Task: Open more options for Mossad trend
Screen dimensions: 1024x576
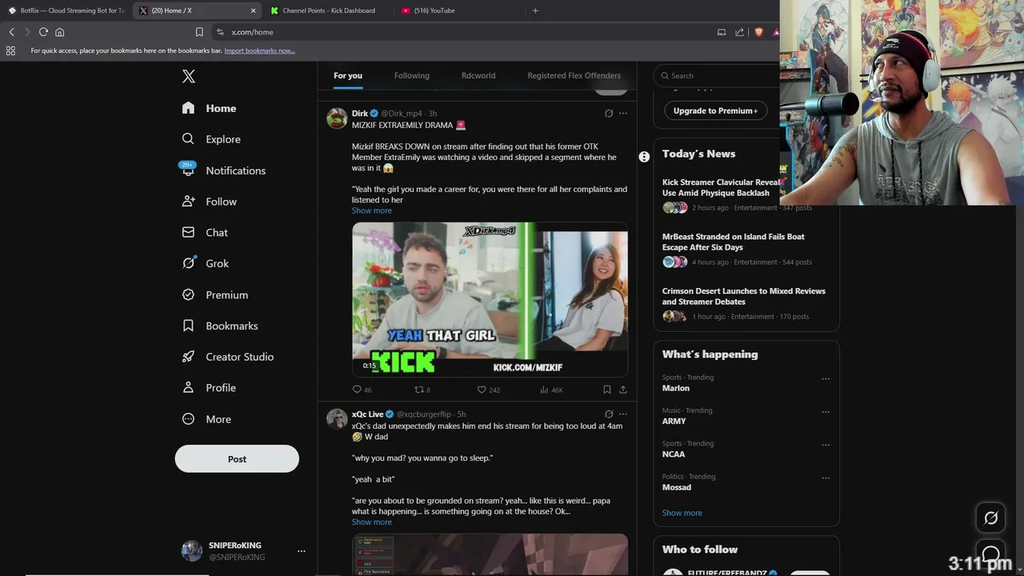Action: [826, 478]
